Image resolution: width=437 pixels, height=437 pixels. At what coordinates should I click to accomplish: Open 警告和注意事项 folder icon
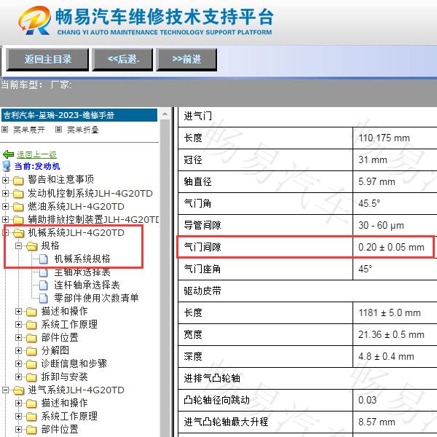[x=18, y=181]
